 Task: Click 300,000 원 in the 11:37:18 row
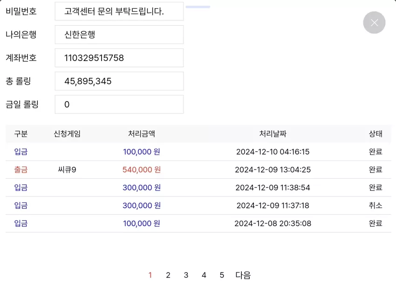coord(142,205)
